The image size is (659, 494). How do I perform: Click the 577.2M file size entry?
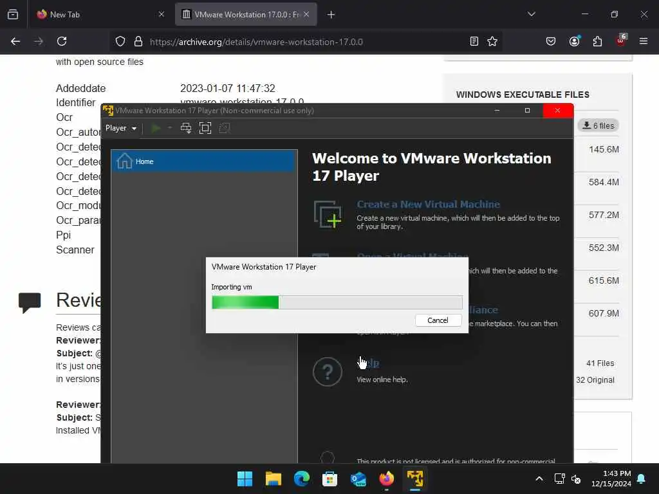click(x=604, y=215)
